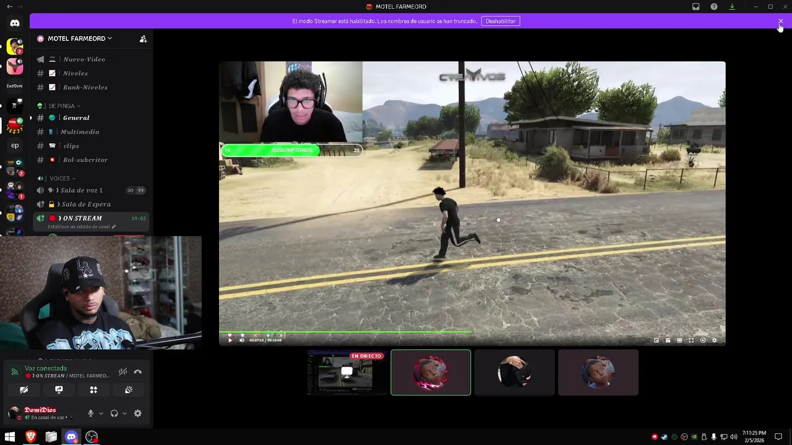The width and height of the screenshot is (792, 445).
Task: Click the green voice connection signal icon
Action: pos(14,371)
